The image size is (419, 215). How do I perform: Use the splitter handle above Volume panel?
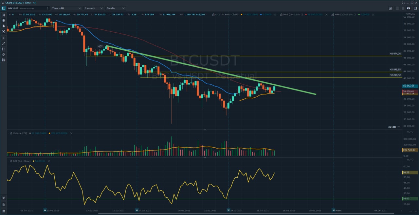click(205, 130)
